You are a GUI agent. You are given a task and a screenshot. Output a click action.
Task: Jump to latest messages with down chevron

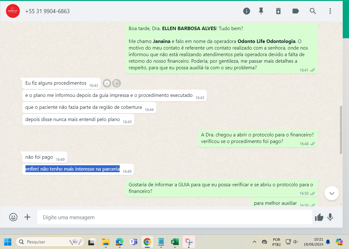pyautogui.click(x=332, y=193)
